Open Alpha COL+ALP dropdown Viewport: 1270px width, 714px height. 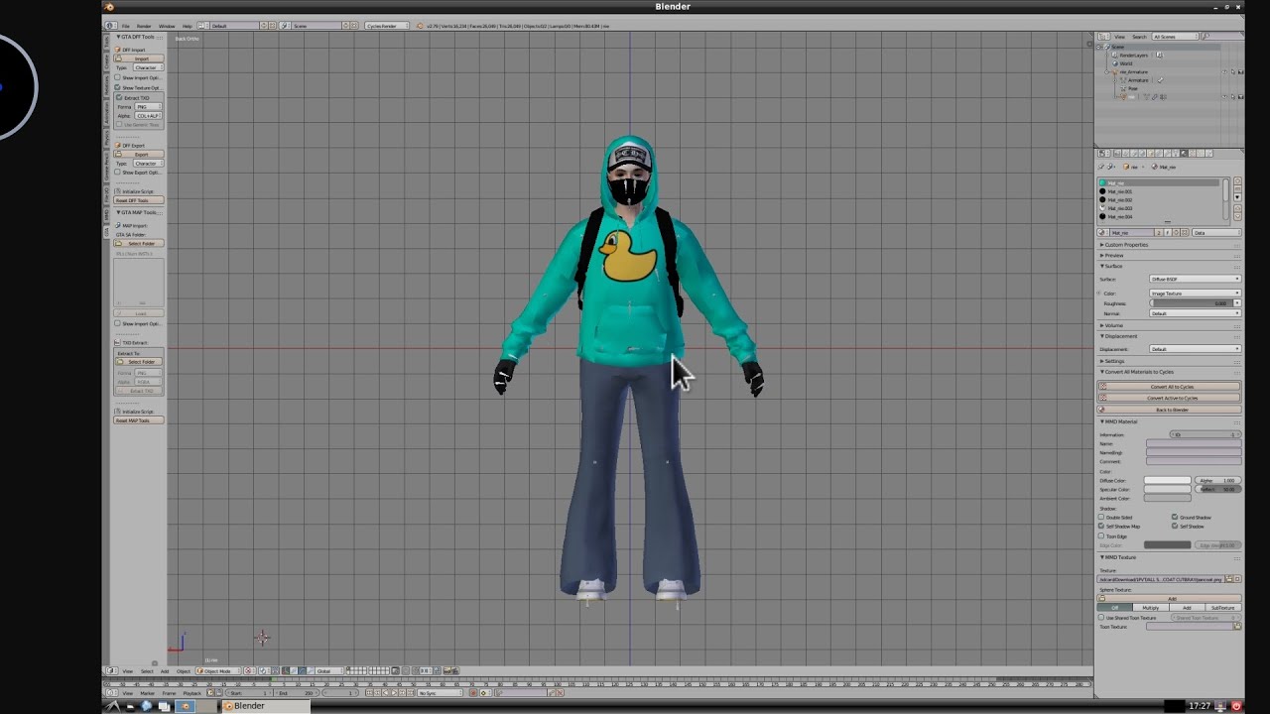(149, 116)
